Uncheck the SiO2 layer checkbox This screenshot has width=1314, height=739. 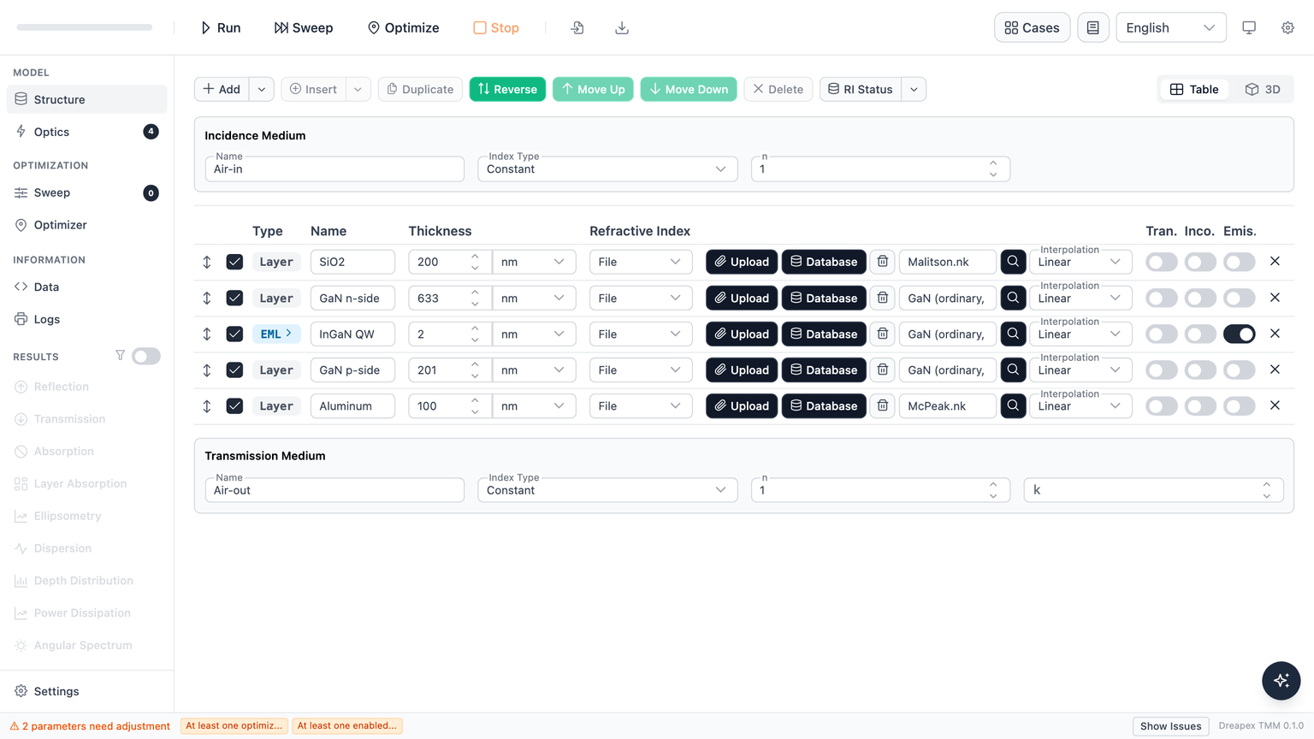[x=234, y=262]
